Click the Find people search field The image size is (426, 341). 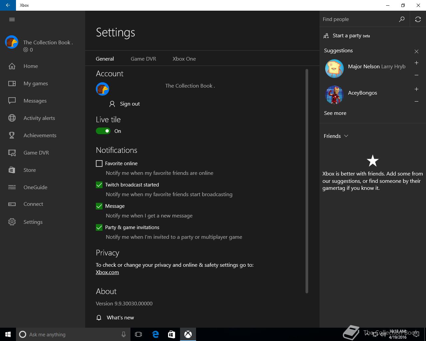[359, 19]
